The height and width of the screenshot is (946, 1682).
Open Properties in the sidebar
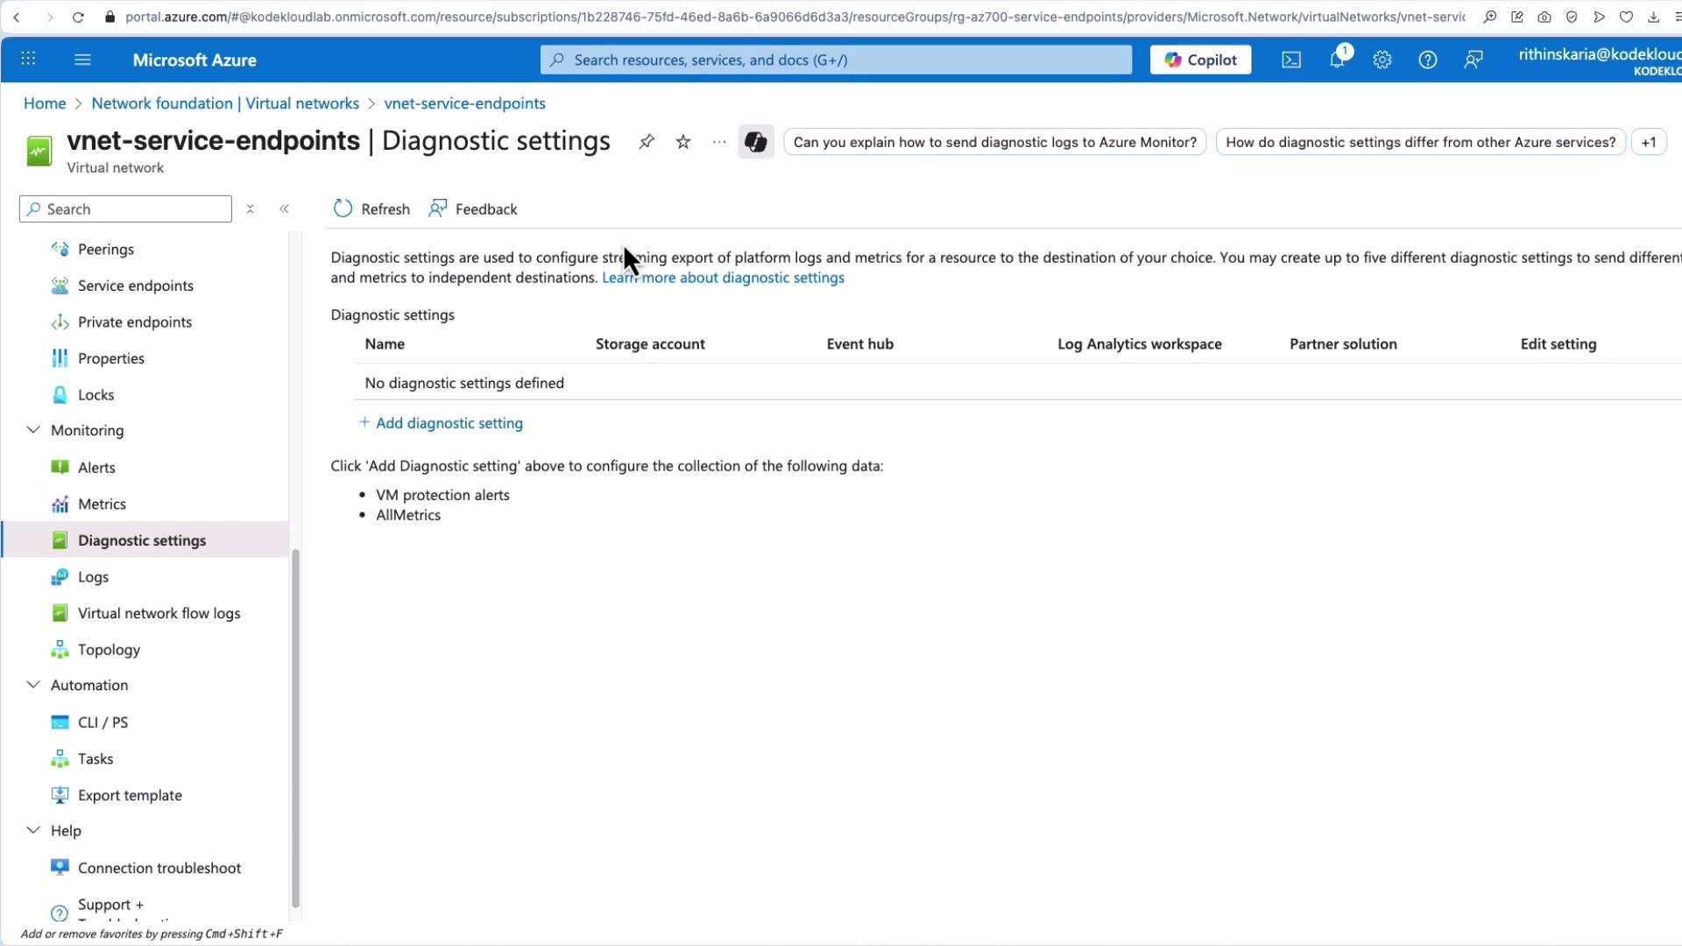click(111, 358)
